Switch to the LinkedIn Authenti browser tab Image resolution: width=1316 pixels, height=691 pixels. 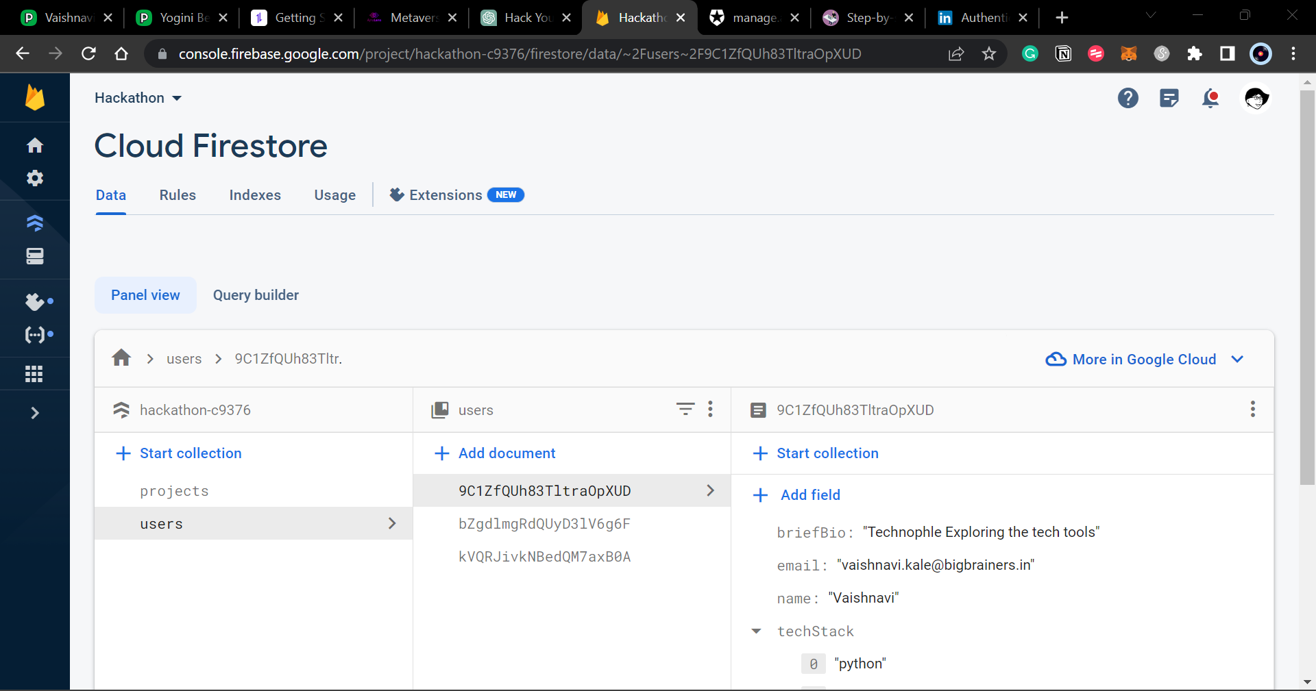pos(982,18)
